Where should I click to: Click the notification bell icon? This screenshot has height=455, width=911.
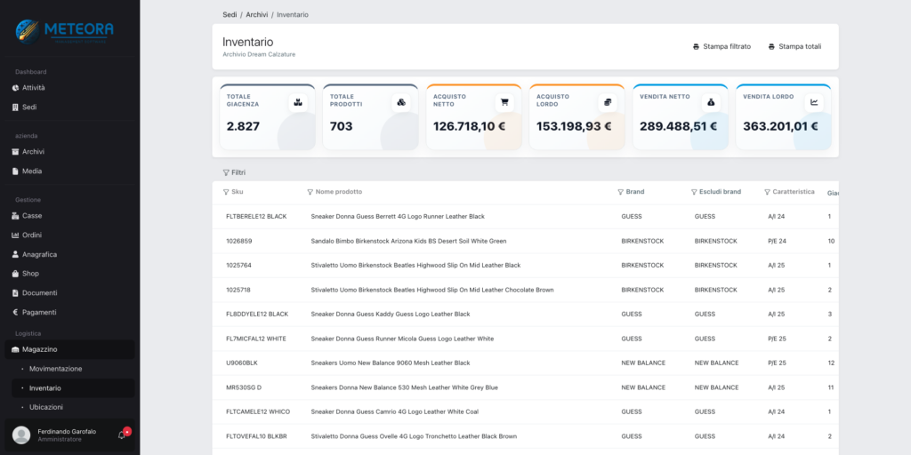122,435
